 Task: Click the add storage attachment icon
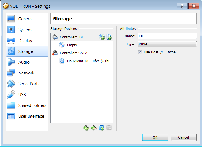(101, 128)
